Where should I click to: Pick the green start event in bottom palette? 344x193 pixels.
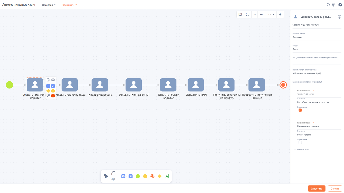(x=138, y=176)
